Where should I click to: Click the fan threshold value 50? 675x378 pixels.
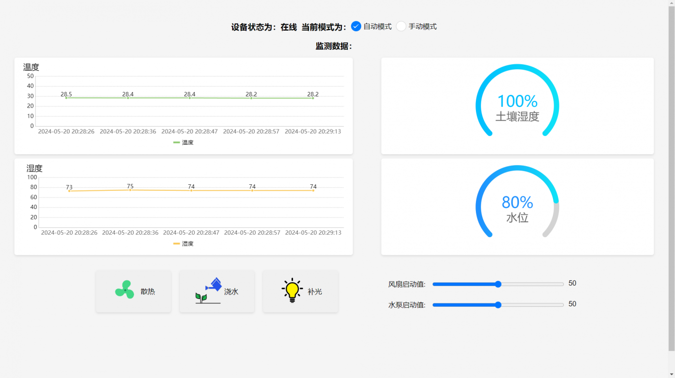coord(572,283)
